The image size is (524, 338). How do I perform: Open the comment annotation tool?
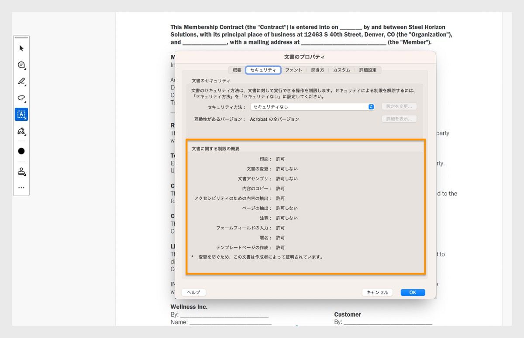click(x=21, y=65)
